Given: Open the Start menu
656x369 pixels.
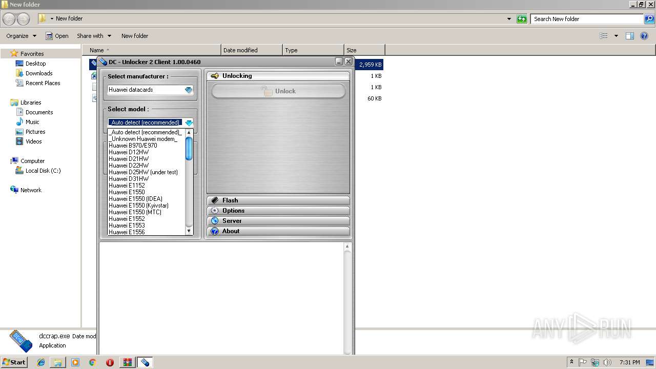Looking at the screenshot, I should coord(14,362).
